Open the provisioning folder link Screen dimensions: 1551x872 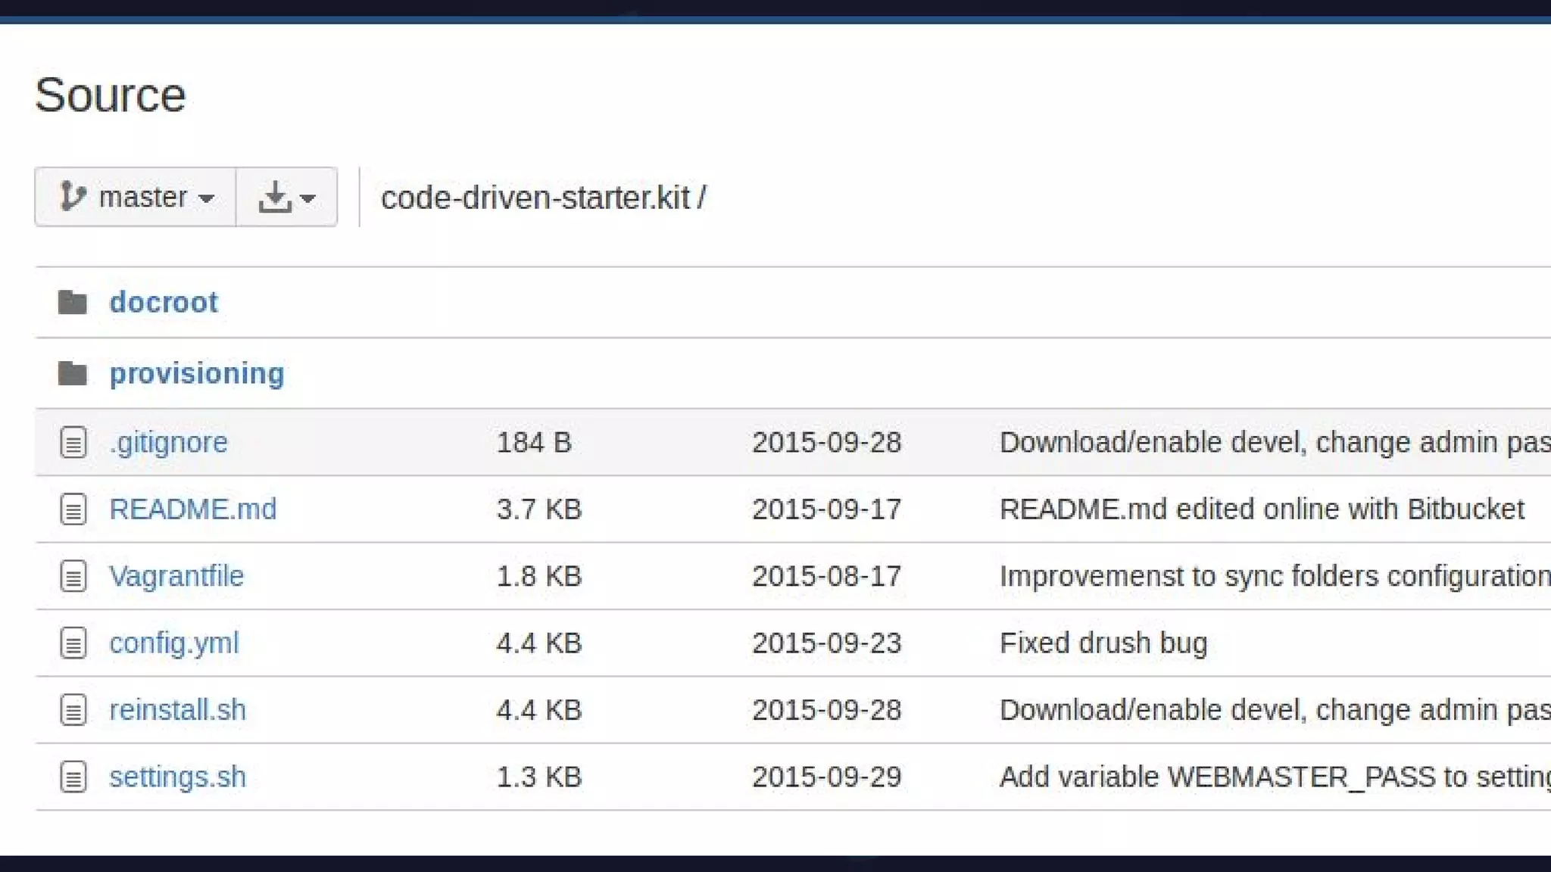197,373
